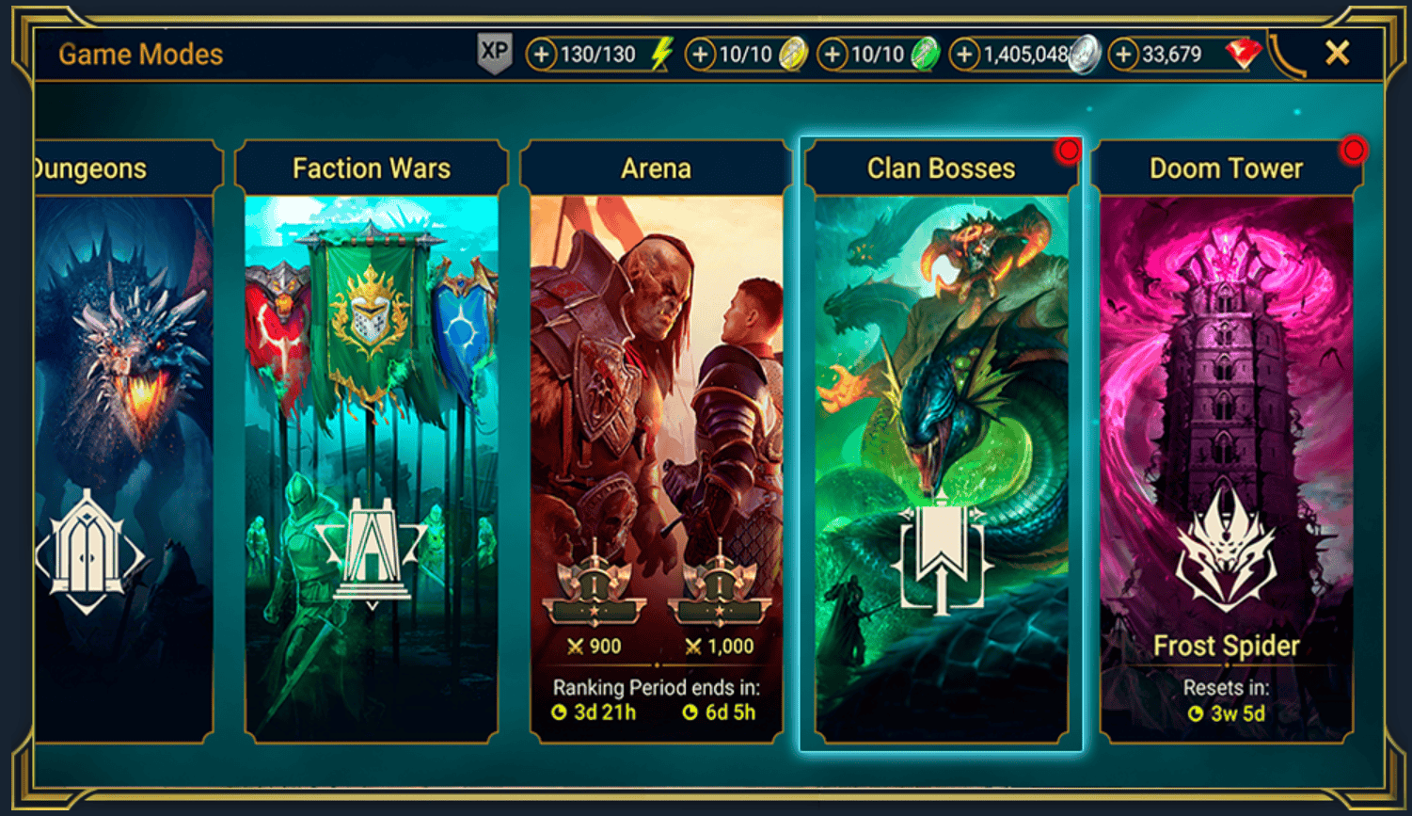Screen dimensions: 1412x816
Task: Add energy with plus next to 130/130
Action: click(x=541, y=55)
